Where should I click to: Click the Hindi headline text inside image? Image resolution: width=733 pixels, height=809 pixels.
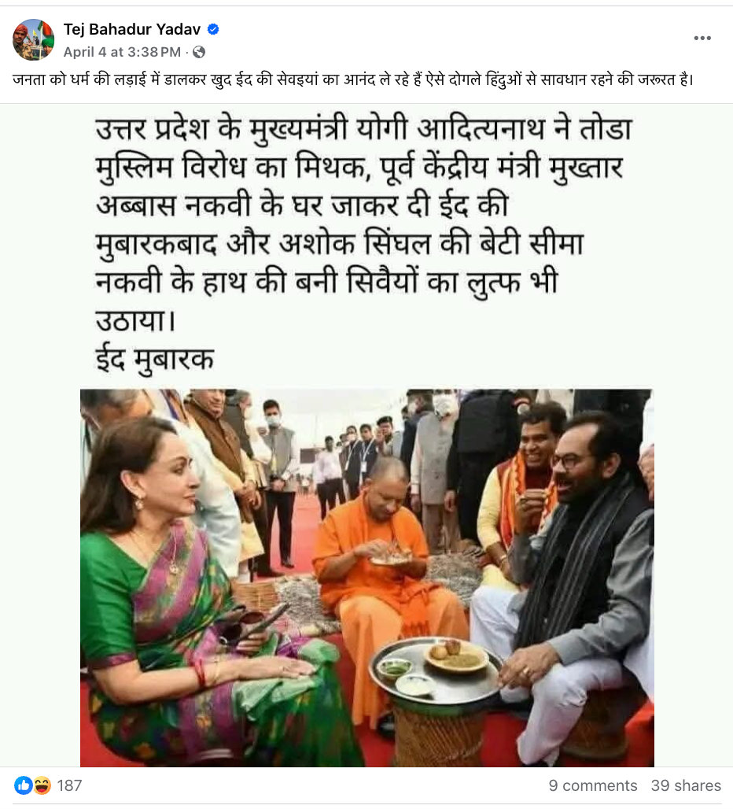click(363, 224)
